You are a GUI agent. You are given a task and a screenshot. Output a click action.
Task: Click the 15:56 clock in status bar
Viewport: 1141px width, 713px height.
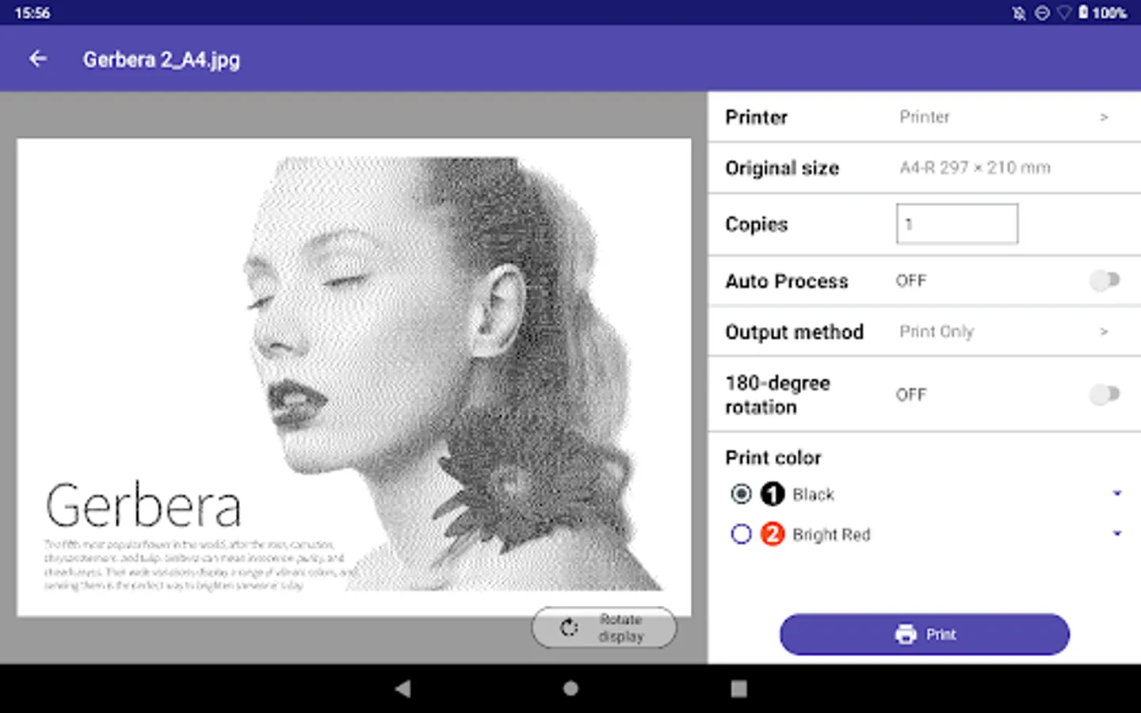coord(32,13)
